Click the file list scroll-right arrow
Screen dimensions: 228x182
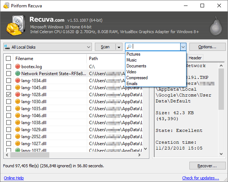pyautogui.click(x=139, y=155)
